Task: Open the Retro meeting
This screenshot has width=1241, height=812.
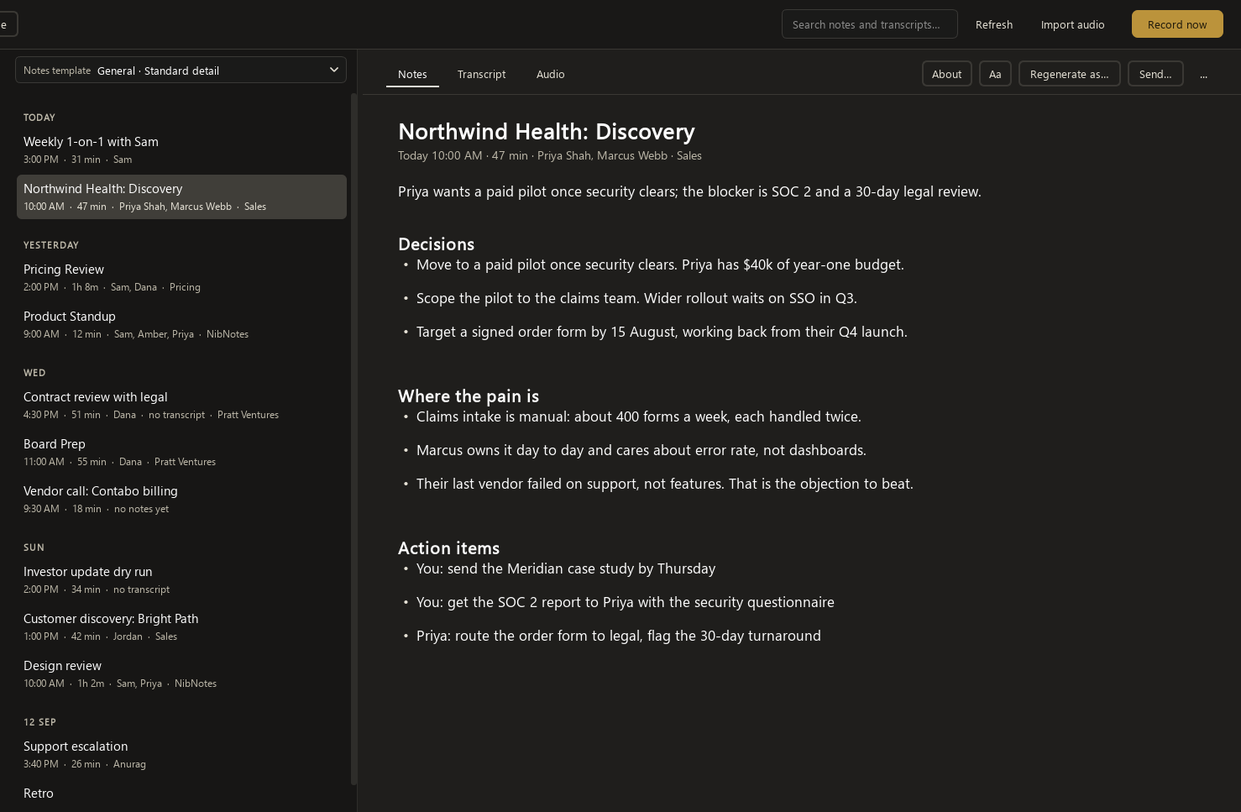Action: (181, 796)
